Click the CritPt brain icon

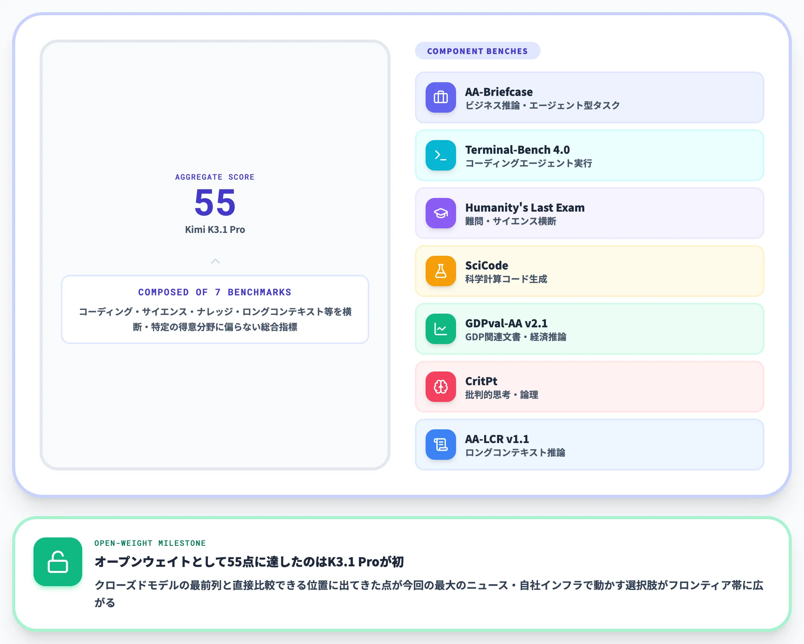coord(440,387)
